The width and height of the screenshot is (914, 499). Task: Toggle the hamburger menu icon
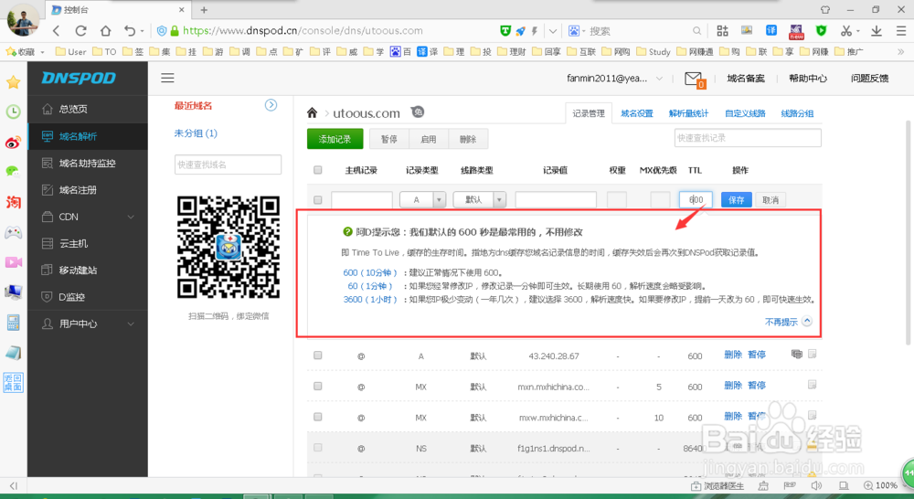click(168, 78)
